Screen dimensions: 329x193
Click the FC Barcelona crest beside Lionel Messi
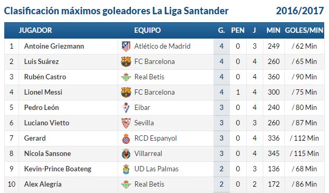tap(126, 93)
